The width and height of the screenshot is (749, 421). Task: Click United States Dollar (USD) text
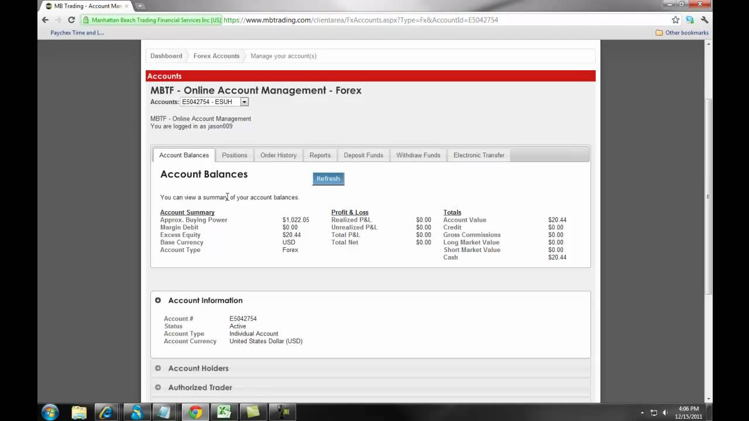(266, 341)
